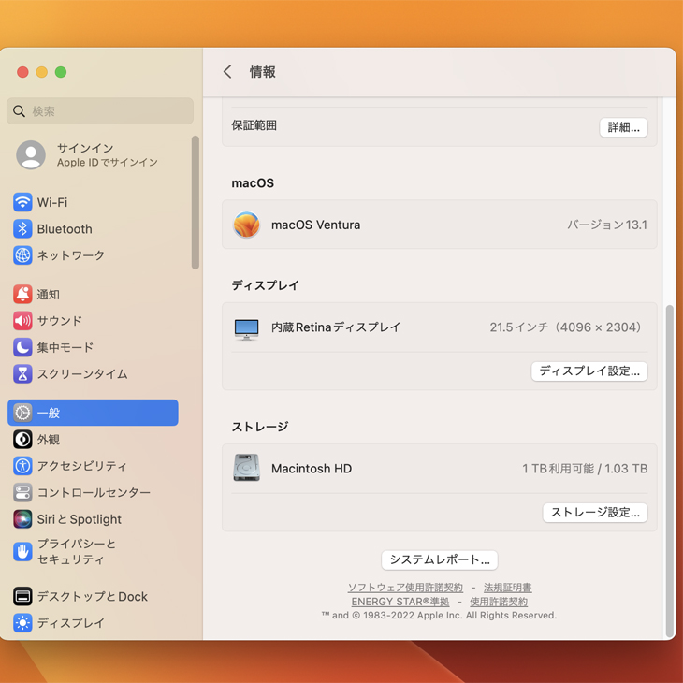This screenshot has width=683, height=683.
Task: Click the green zoom window button
Action: 61,72
